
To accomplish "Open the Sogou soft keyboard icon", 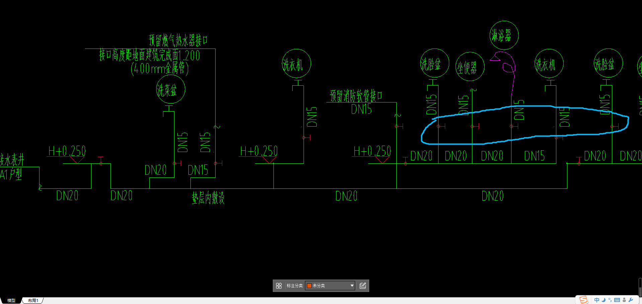I will [x=617, y=300].
